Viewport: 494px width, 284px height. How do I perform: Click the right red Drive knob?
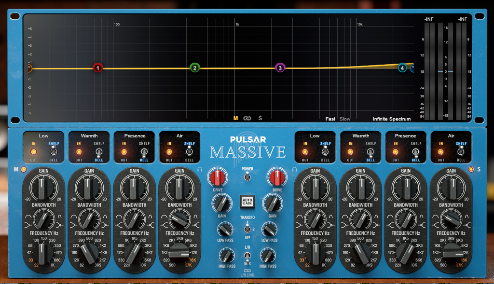pyautogui.click(x=277, y=177)
